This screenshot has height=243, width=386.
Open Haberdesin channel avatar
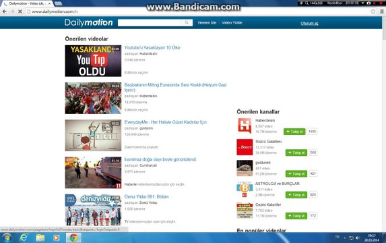point(245,126)
